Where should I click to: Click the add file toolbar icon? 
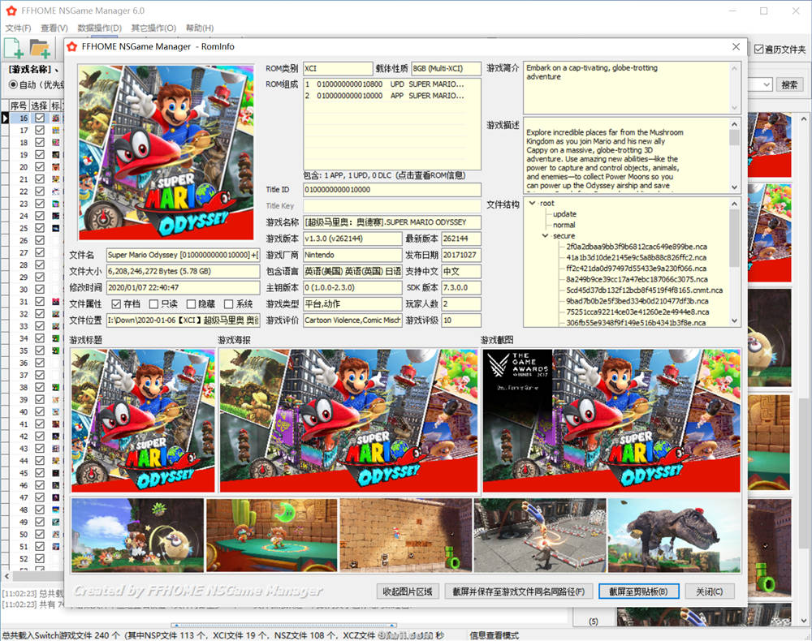14,48
